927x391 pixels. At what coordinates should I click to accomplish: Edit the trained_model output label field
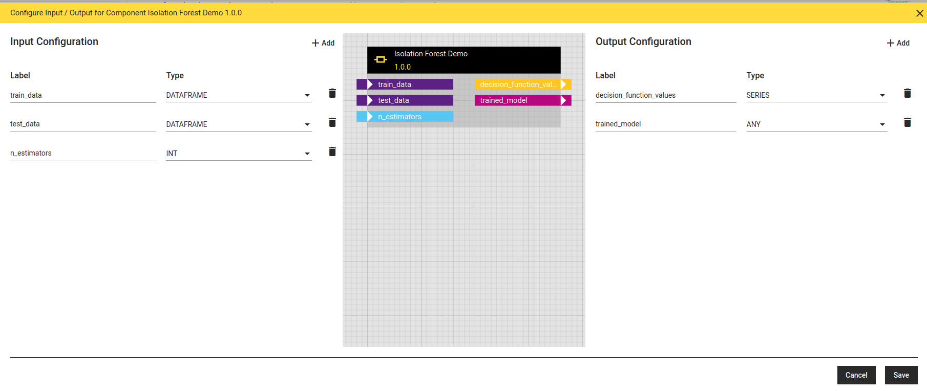(x=666, y=124)
